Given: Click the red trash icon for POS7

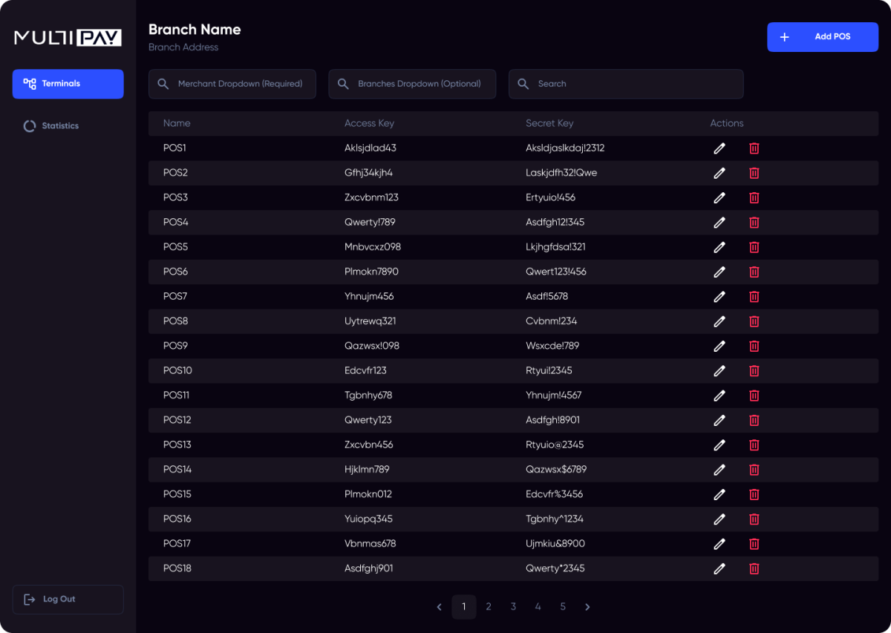Looking at the screenshot, I should point(754,297).
